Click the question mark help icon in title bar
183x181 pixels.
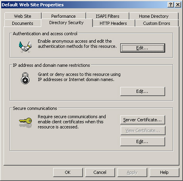click(171, 5)
